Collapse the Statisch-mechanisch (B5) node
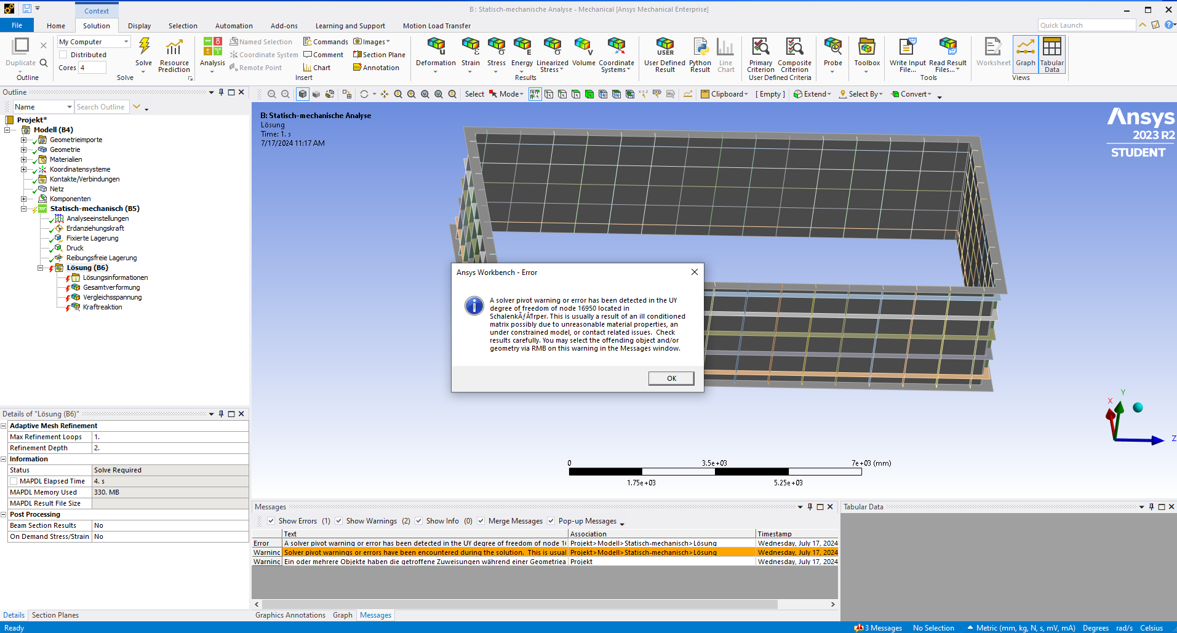Screen dimensions: 1177x633 (x=24, y=209)
